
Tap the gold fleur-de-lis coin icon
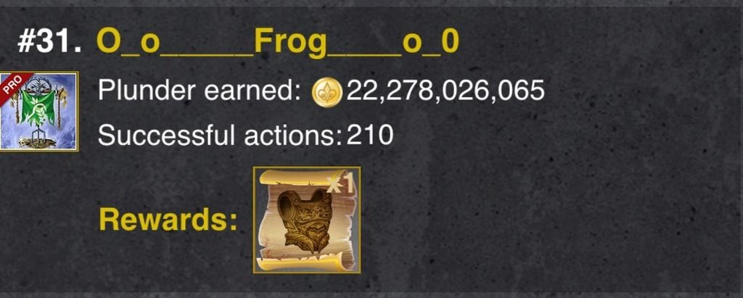point(327,92)
